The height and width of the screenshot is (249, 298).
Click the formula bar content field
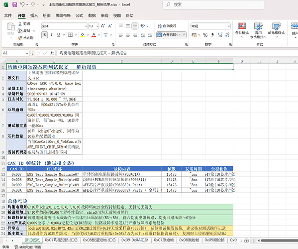(177, 53)
